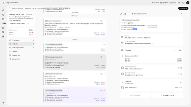The width and height of the screenshot is (191, 107).
Task: Click the help question mark near Пригласить заказчика
Action: [28, 23]
